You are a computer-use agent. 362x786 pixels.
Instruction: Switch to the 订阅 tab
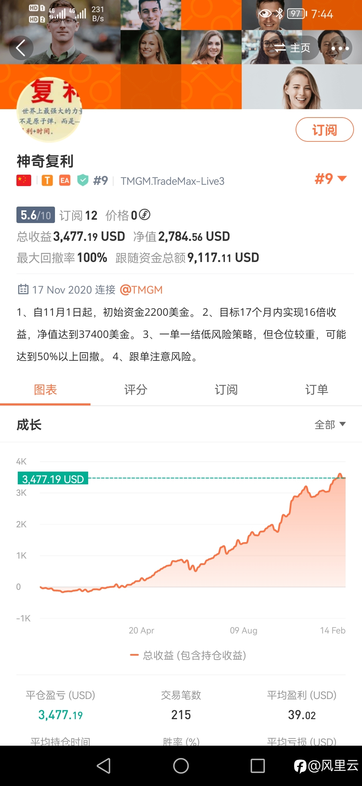pos(226,390)
